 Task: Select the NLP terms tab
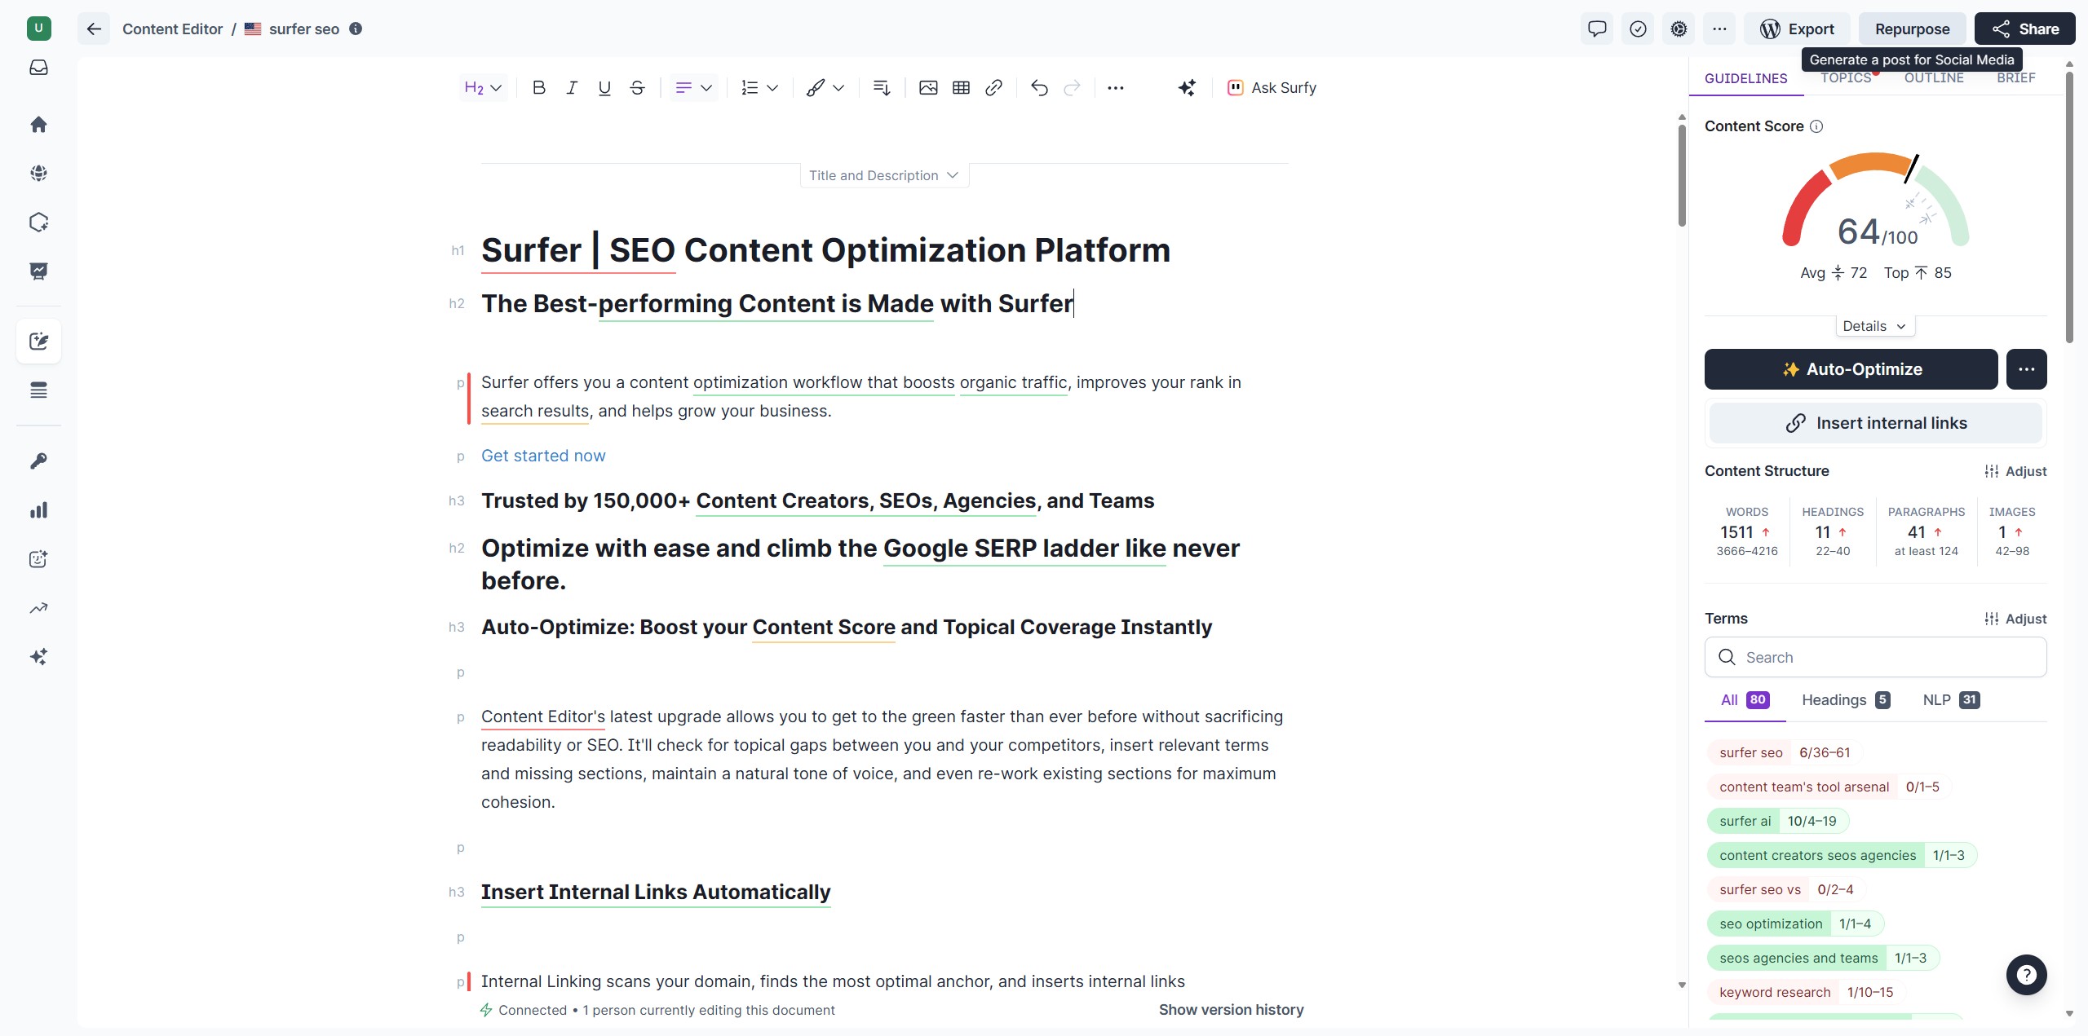[x=1951, y=700]
